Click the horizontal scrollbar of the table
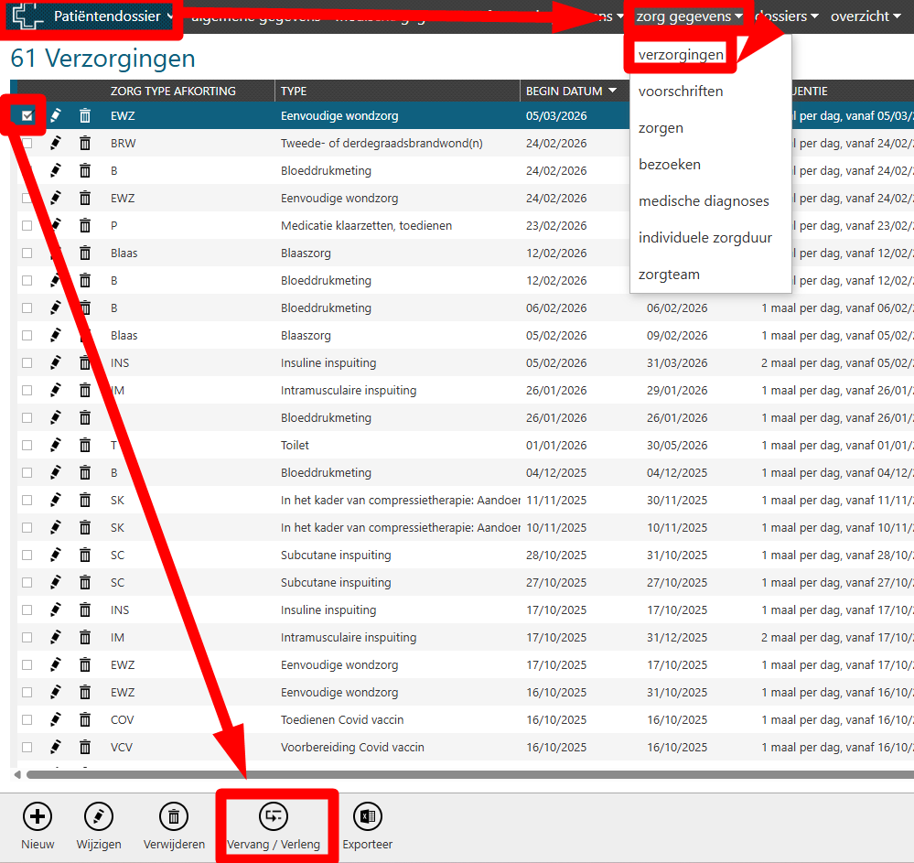Screen dimensions: 914x863 (470, 775)
